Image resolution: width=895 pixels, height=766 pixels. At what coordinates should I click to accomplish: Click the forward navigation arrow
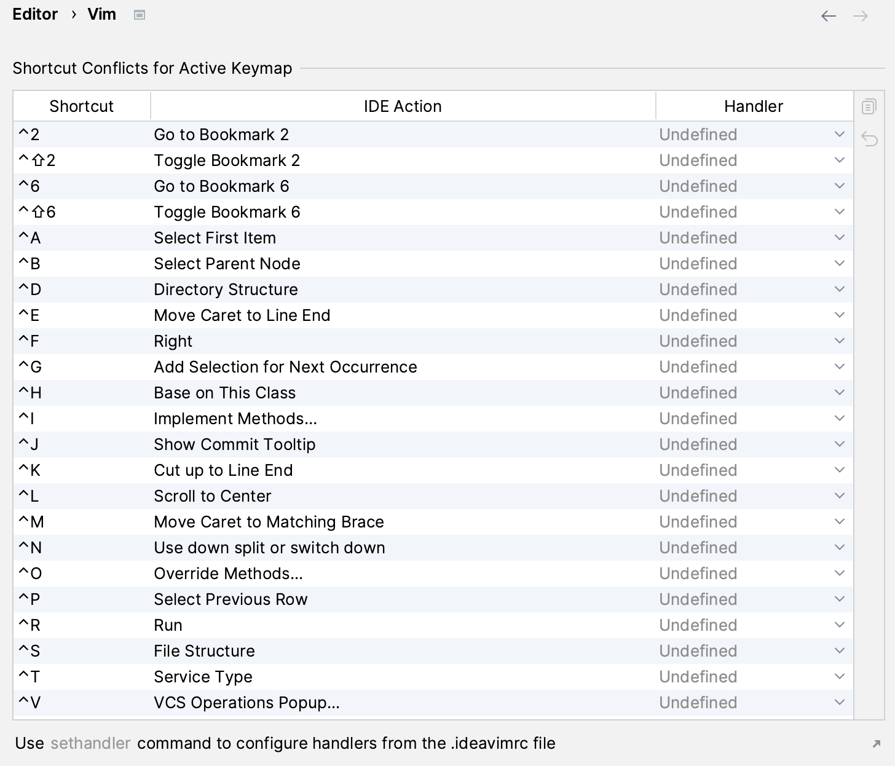pos(861,16)
